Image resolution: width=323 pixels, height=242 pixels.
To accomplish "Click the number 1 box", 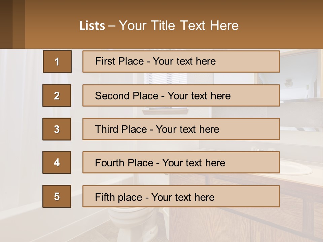I will click(57, 62).
